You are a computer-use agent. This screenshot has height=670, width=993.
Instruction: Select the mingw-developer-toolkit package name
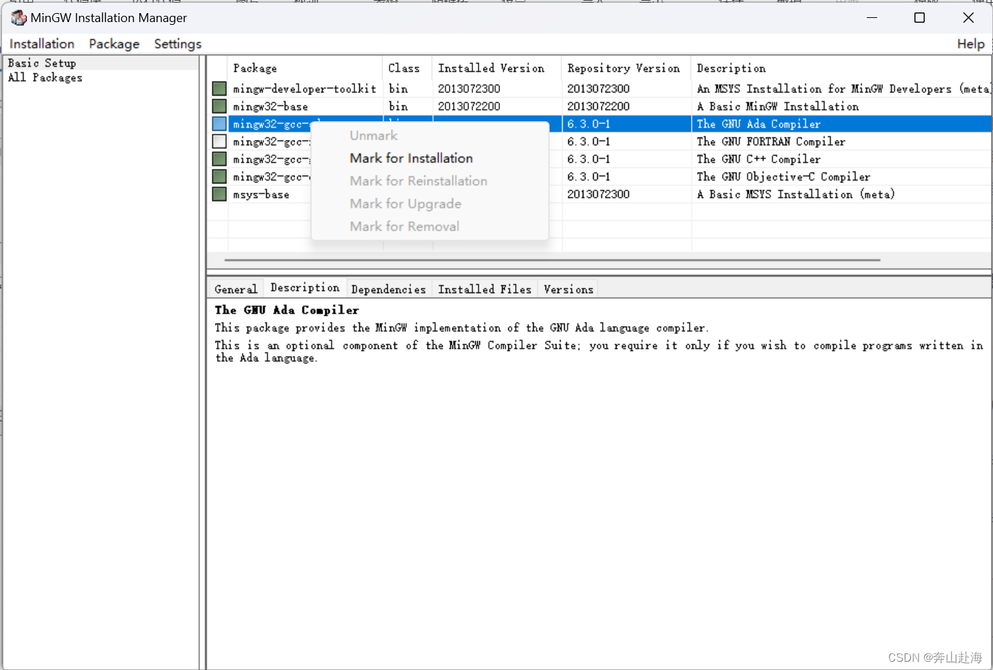[x=305, y=89]
